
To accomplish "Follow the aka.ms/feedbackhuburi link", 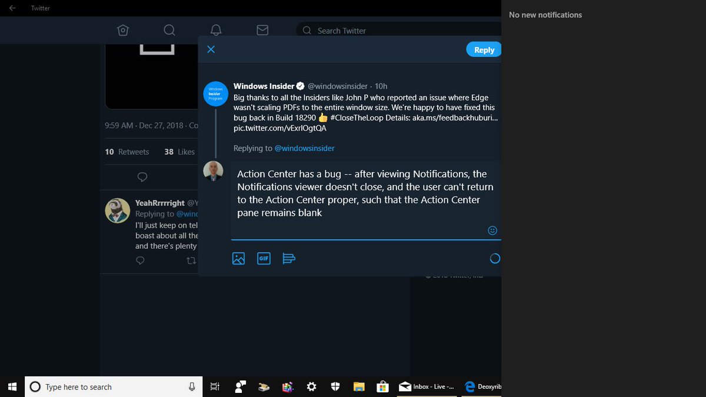I will (x=455, y=118).
